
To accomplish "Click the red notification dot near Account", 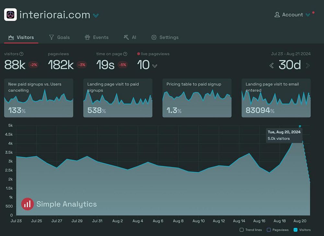I will pos(313,13).
